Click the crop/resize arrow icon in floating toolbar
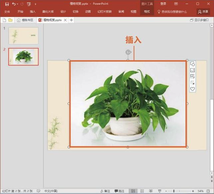Screen dimensions: 214x194 [x=192, y=83]
